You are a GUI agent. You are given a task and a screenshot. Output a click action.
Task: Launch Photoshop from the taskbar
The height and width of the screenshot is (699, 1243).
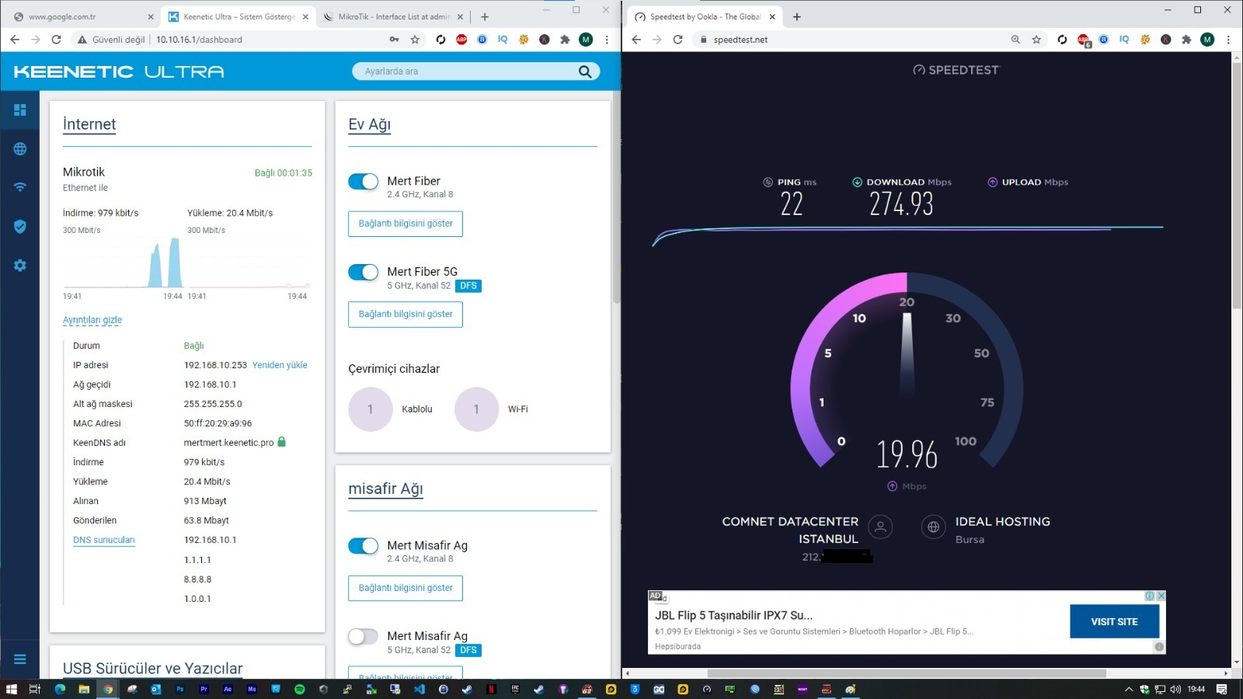click(x=180, y=689)
